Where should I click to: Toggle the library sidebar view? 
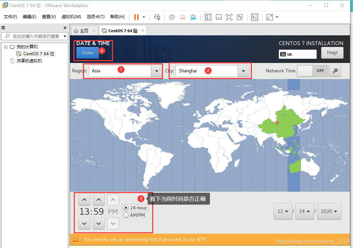point(208,17)
